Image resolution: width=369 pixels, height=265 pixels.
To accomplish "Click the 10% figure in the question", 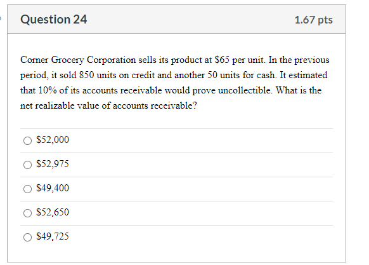I will point(48,90).
